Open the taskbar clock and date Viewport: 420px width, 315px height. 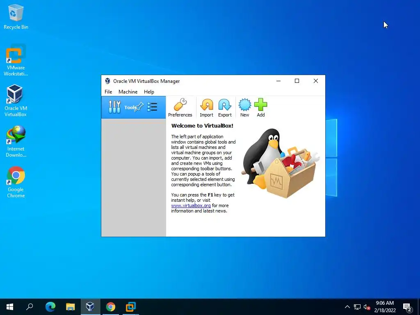385,307
